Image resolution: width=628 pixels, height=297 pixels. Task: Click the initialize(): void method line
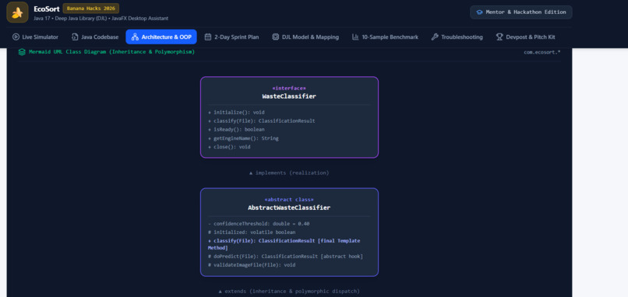[236, 112]
